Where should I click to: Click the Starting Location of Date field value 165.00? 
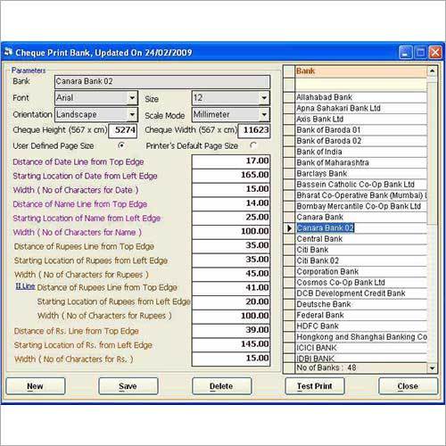pyautogui.click(x=231, y=175)
